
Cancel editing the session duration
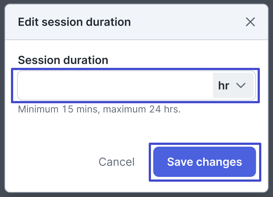point(117,162)
